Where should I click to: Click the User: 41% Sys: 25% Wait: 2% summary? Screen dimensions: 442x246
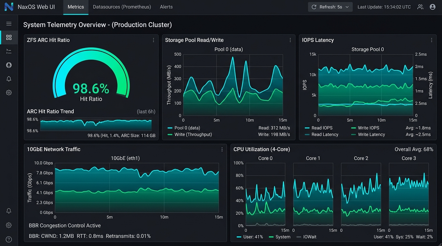[x=403, y=237]
